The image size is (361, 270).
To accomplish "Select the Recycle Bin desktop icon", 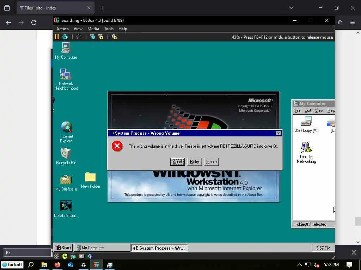I will [x=66, y=156].
